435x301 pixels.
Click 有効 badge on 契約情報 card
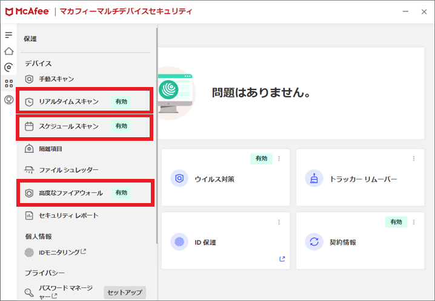[396, 222]
